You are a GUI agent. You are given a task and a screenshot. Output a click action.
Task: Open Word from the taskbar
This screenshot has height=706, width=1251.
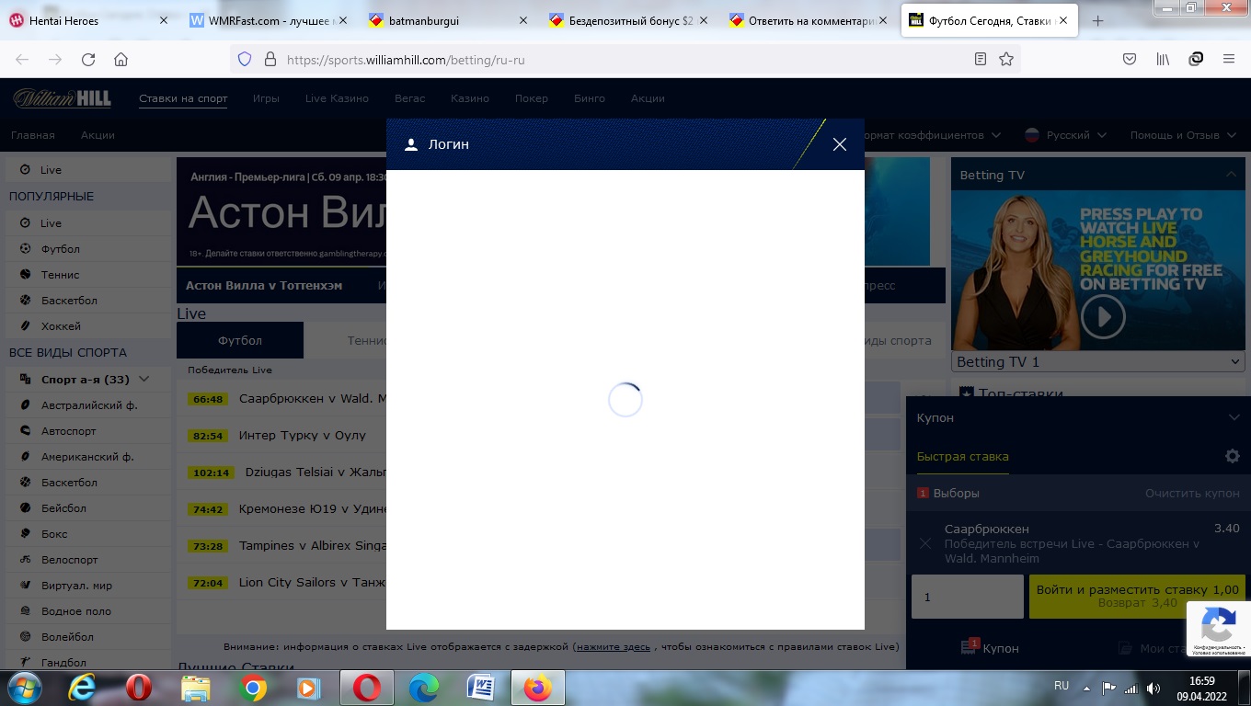pos(481,688)
